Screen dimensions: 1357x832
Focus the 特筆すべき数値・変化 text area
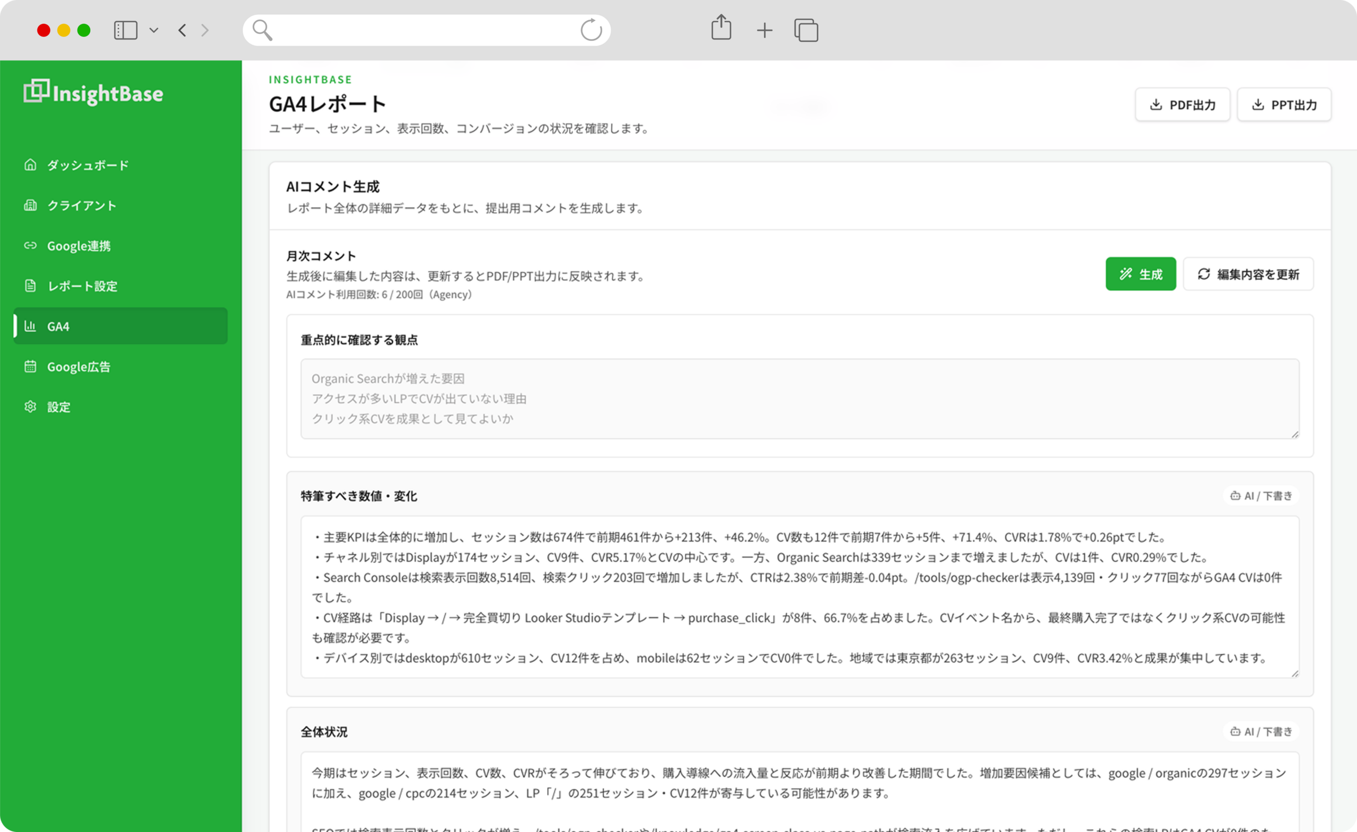coord(800,597)
